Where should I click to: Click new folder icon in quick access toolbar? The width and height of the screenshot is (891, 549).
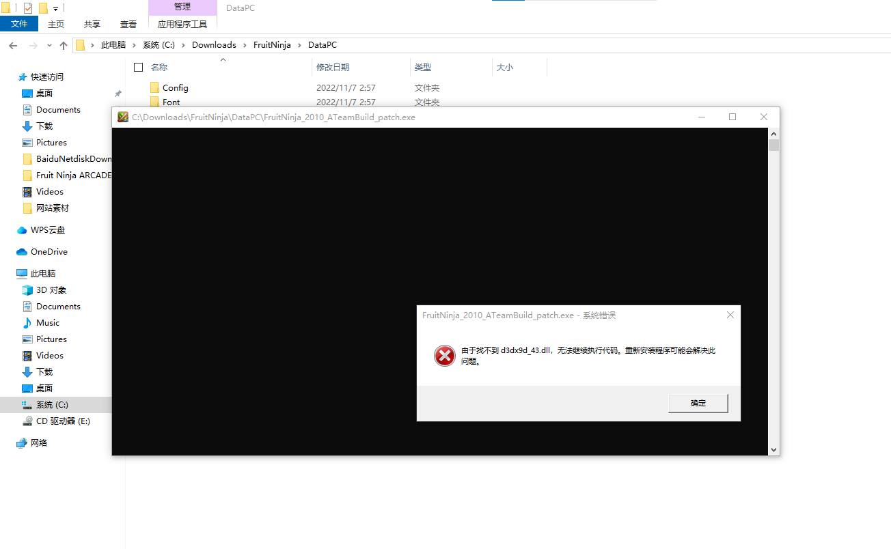point(43,8)
